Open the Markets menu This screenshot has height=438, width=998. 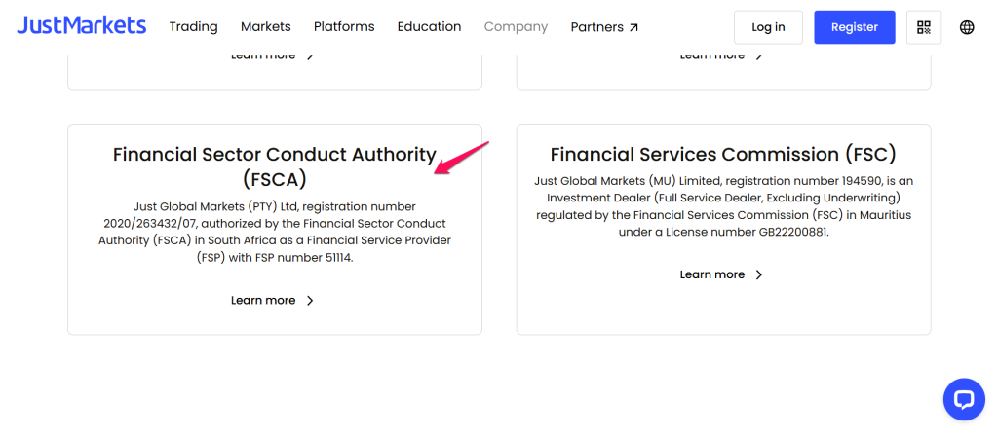pos(265,27)
